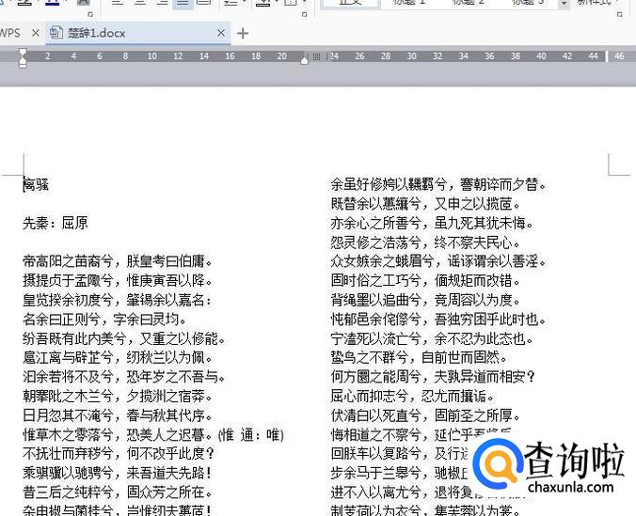This screenshot has height=516, width=636.
Task: Open the font group dialog launcher
Action: click(x=90, y=14)
